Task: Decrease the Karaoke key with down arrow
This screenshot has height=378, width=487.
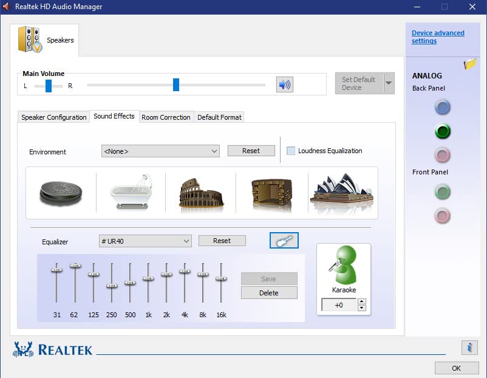Action: click(x=361, y=308)
